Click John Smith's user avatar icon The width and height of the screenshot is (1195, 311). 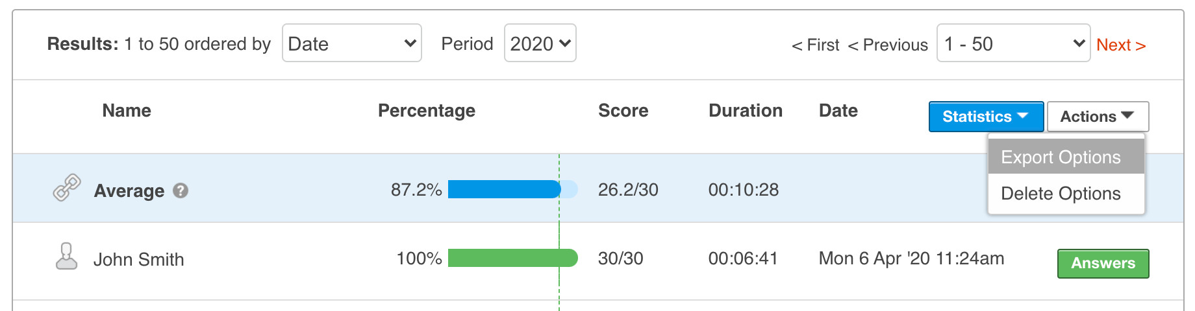tap(66, 257)
